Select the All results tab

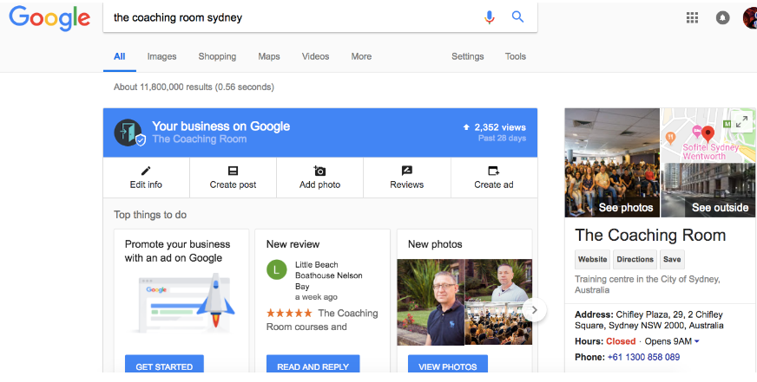click(x=119, y=56)
